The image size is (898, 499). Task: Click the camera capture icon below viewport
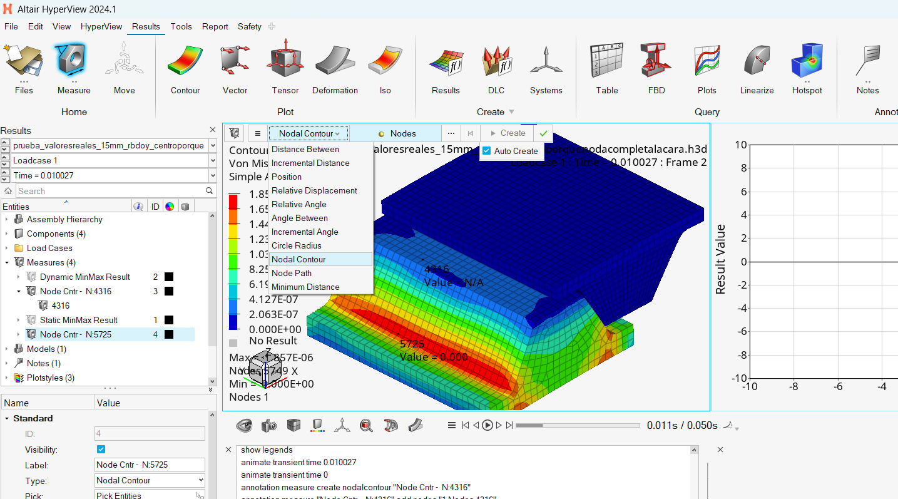(269, 425)
